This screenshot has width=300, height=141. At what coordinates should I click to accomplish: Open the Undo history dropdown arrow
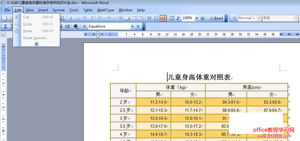104,18
